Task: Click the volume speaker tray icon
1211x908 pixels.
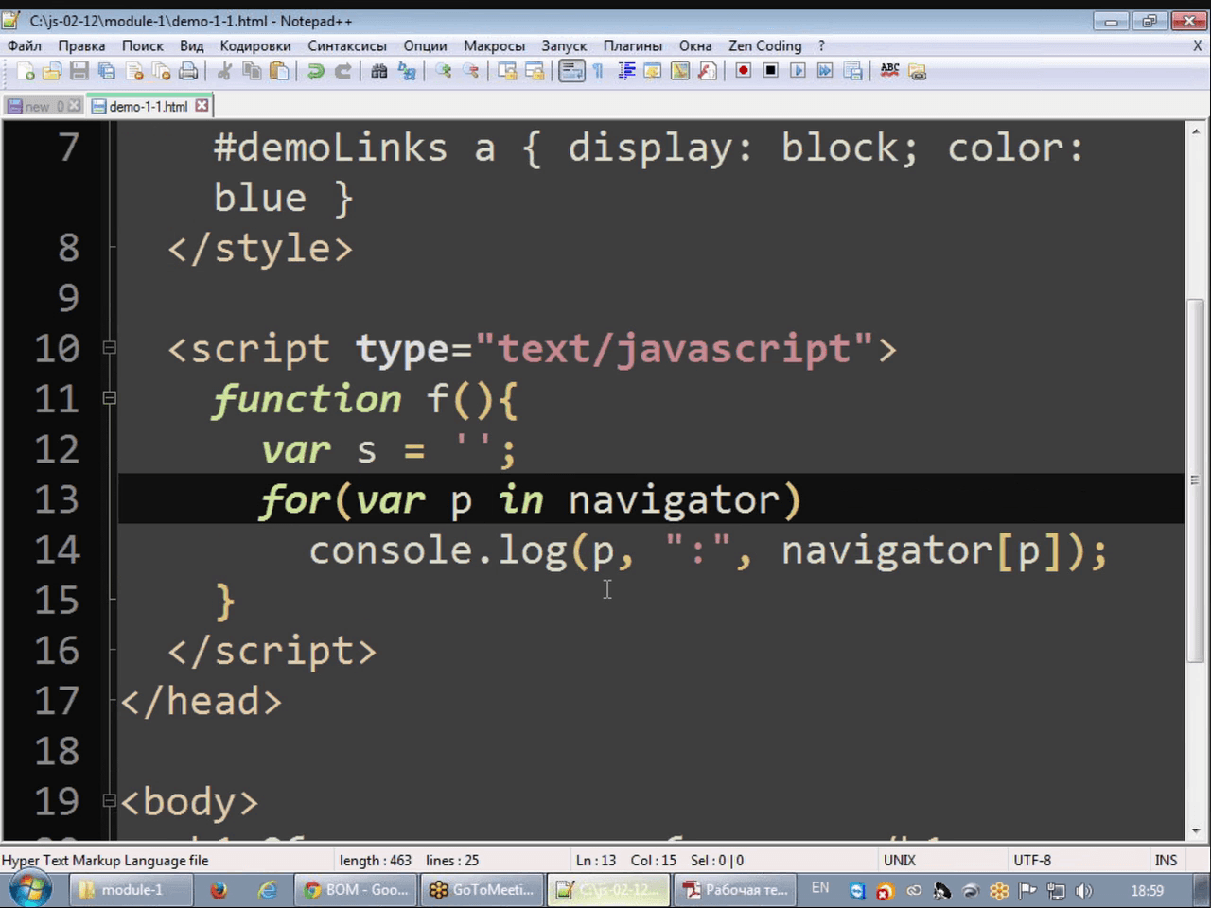Action: pos(1084,890)
